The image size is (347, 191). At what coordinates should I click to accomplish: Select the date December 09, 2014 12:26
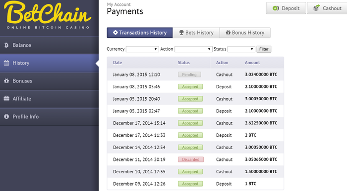pos(139,184)
